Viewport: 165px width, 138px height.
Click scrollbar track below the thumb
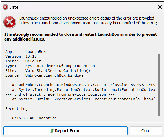pyautogui.click(x=159, y=119)
